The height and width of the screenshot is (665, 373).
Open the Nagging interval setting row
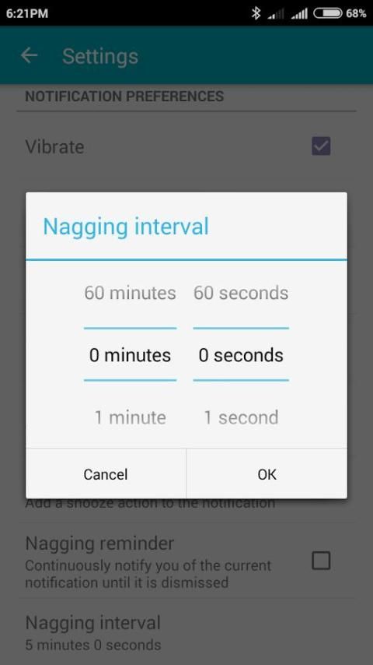(x=186, y=633)
